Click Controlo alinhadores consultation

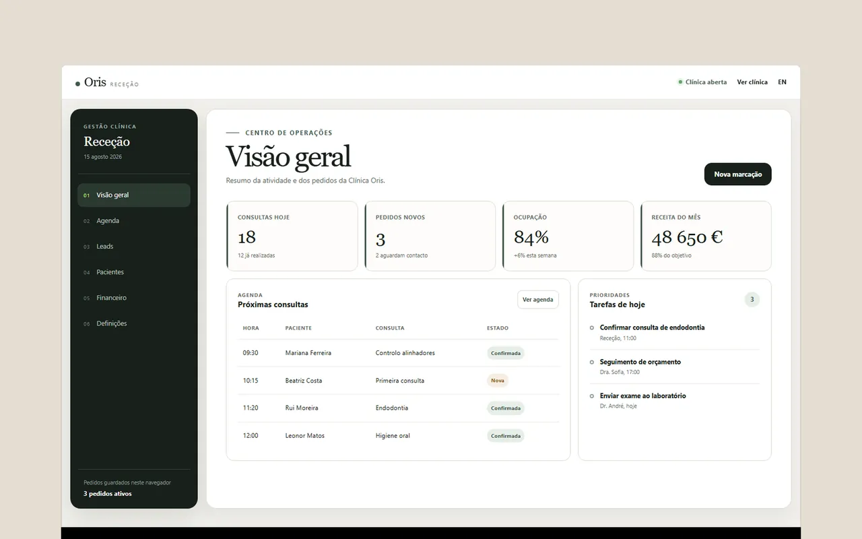(x=405, y=353)
